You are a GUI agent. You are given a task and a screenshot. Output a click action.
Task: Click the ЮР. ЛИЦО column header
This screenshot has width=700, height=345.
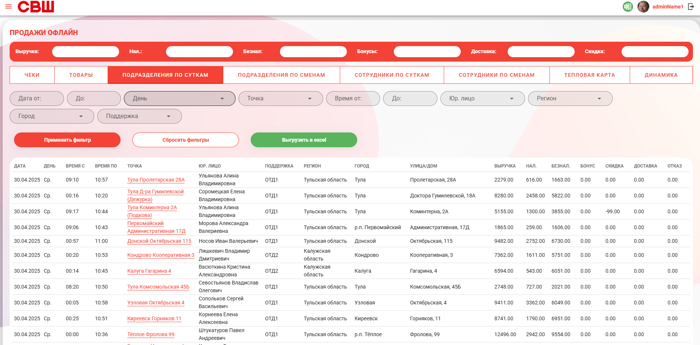pyautogui.click(x=210, y=166)
